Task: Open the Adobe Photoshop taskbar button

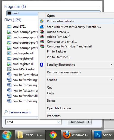Action: [x=103, y=135]
